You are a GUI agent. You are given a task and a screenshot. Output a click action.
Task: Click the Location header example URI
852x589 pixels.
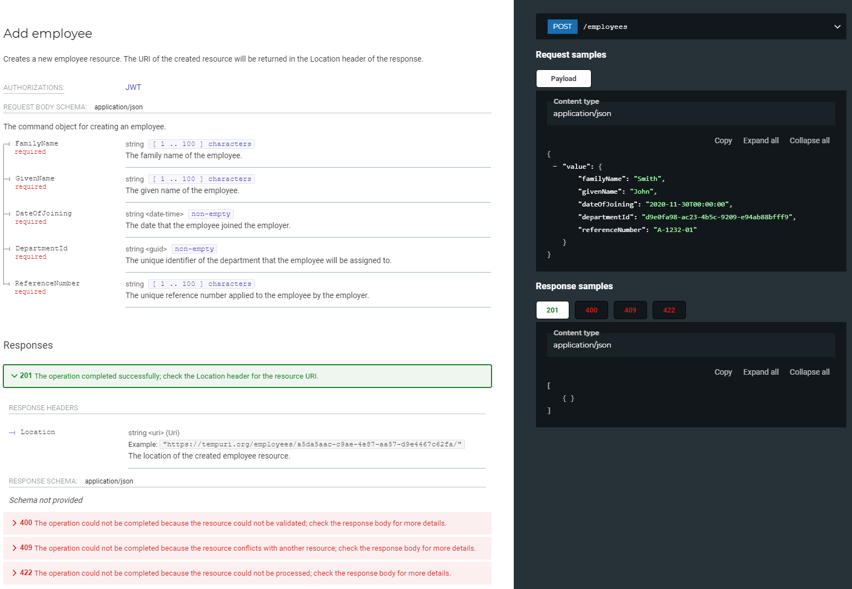313,444
